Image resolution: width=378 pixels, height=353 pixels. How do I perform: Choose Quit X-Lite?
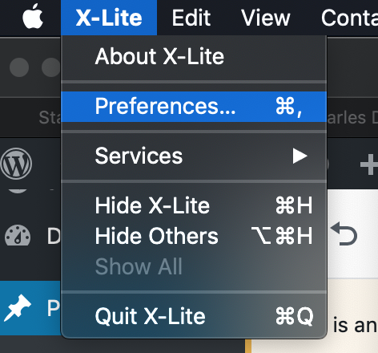click(x=194, y=316)
